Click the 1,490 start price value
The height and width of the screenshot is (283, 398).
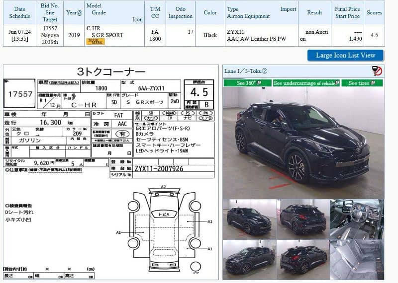tap(355, 39)
